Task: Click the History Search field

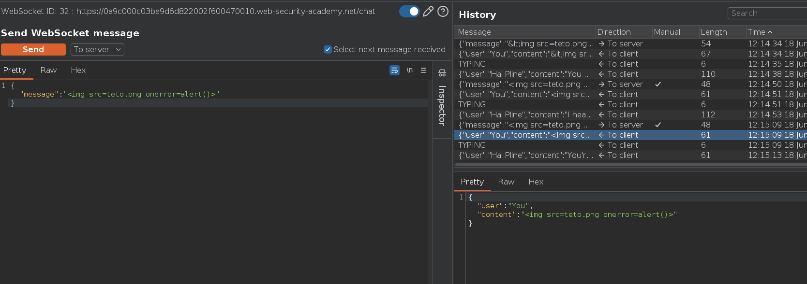Action: pyautogui.click(x=767, y=13)
